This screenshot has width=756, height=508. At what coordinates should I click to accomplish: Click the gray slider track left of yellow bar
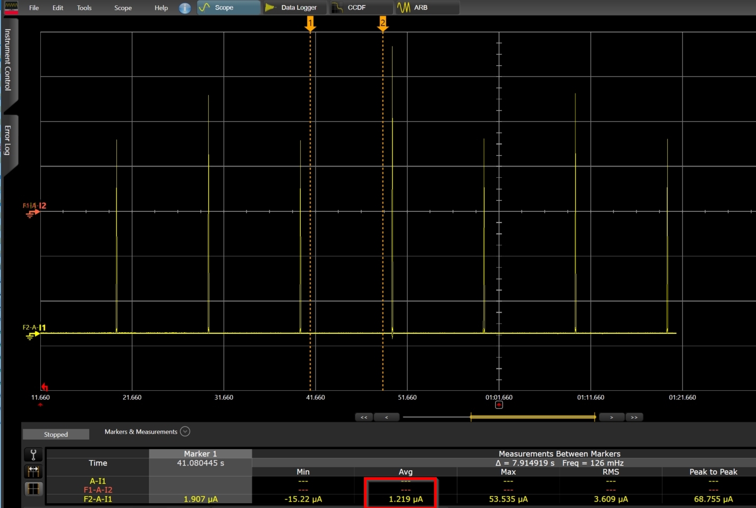pos(436,417)
